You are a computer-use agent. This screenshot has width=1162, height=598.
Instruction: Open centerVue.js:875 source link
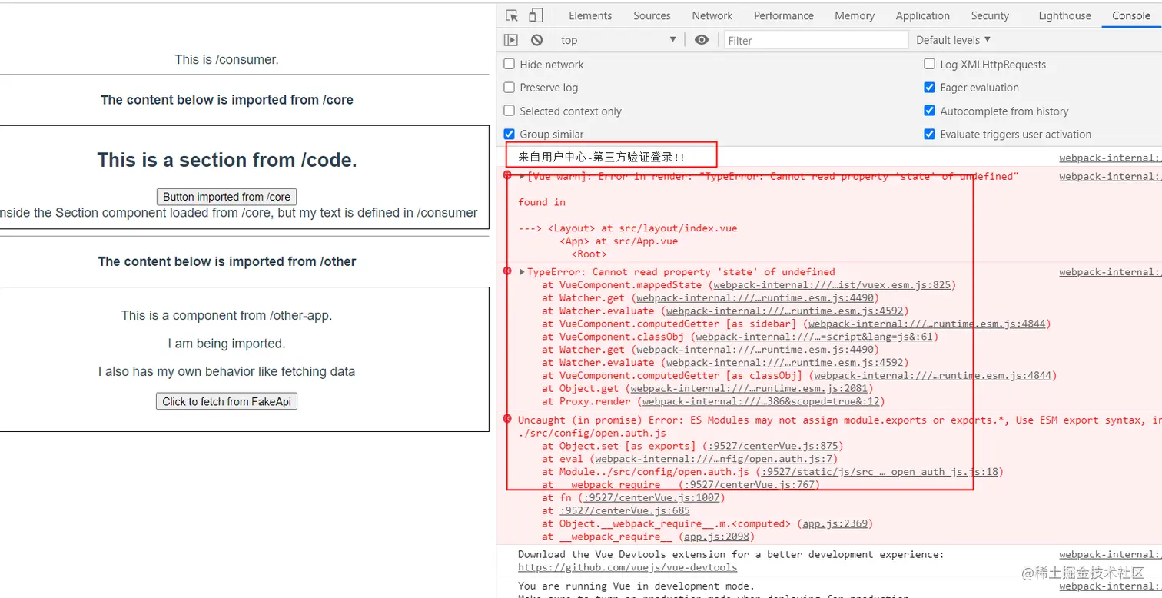pos(774,446)
